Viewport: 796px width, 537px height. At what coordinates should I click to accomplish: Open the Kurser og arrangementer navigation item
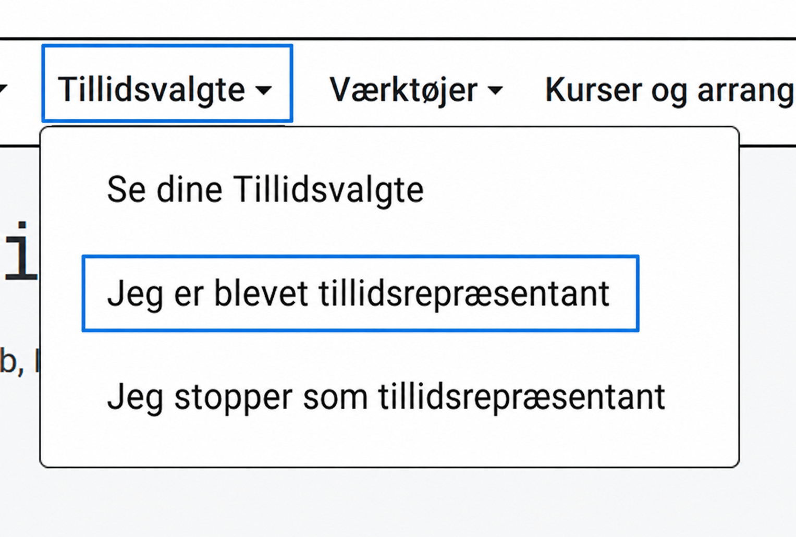tap(670, 90)
